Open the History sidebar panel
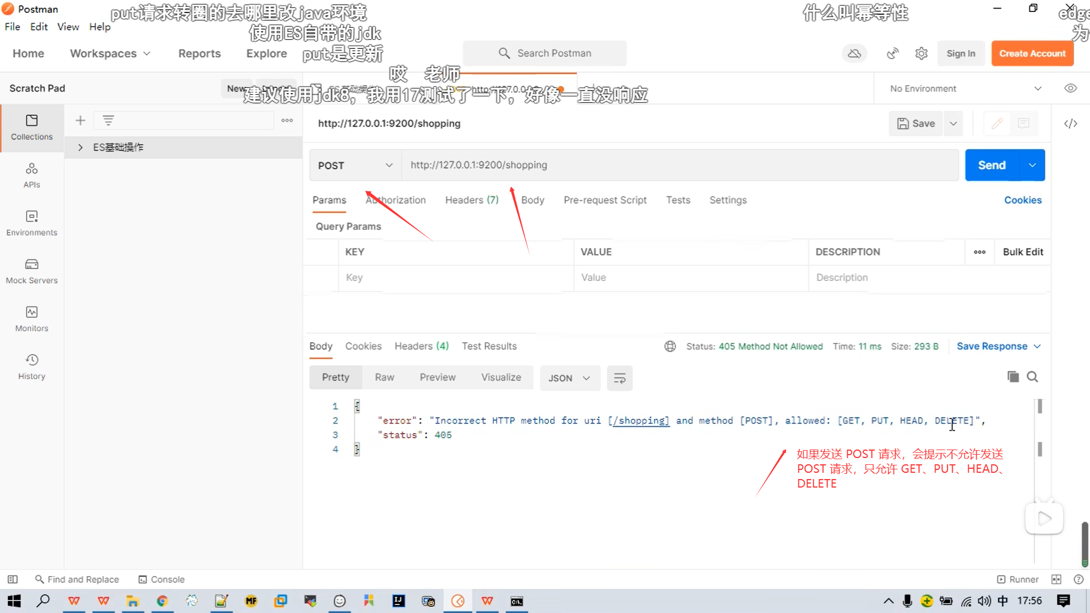Image resolution: width=1090 pixels, height=613 pixels. click(x=32, y=367)
